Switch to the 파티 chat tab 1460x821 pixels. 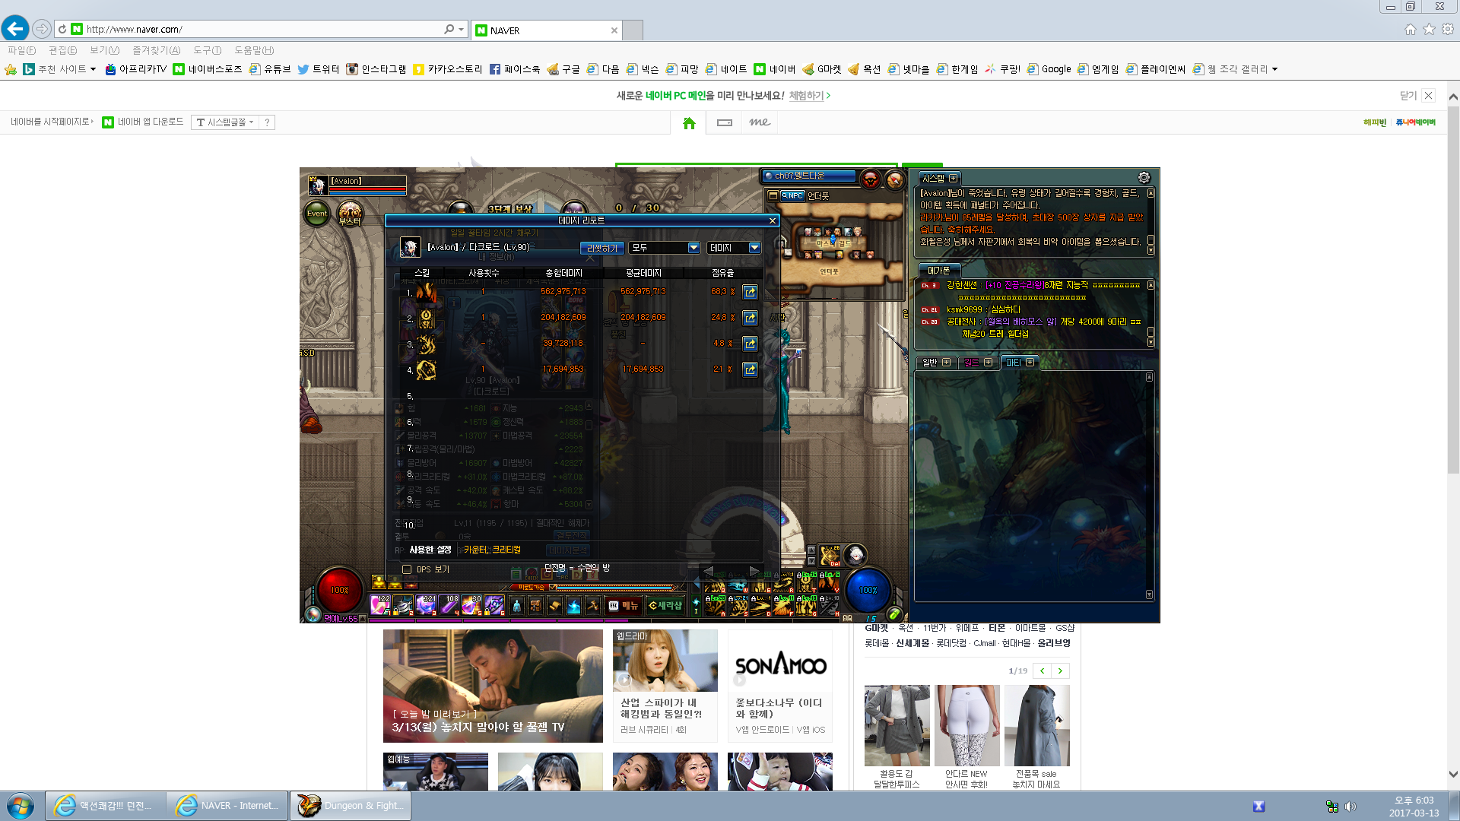tap(1013, 363)
